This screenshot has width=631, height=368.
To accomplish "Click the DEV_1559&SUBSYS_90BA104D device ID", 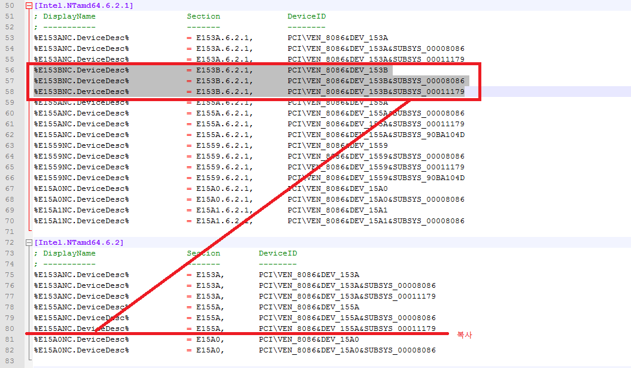I will point(376,178).
